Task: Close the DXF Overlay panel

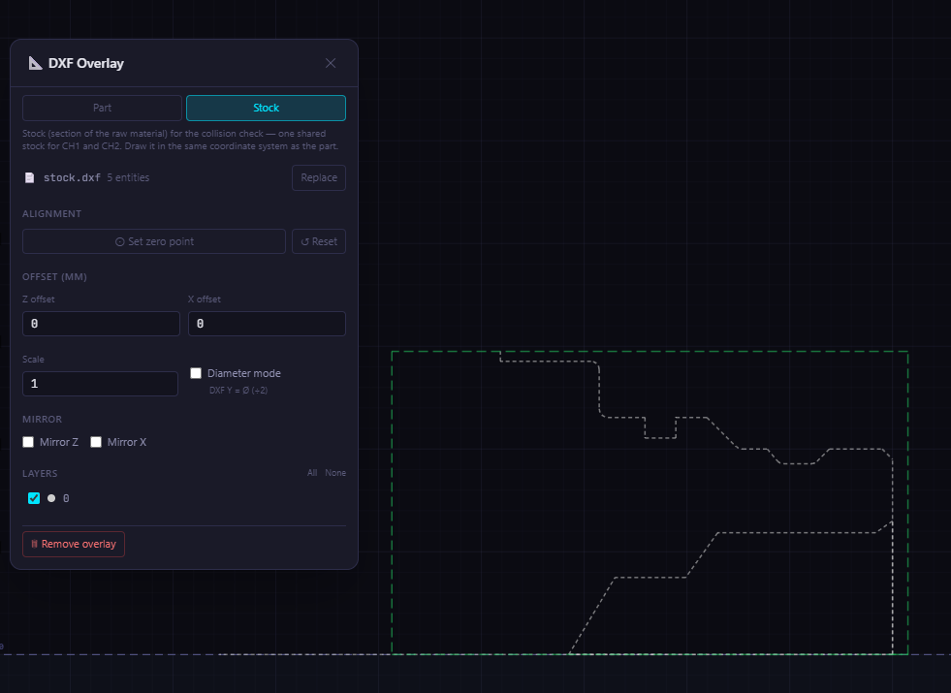Action: (331, 63)
